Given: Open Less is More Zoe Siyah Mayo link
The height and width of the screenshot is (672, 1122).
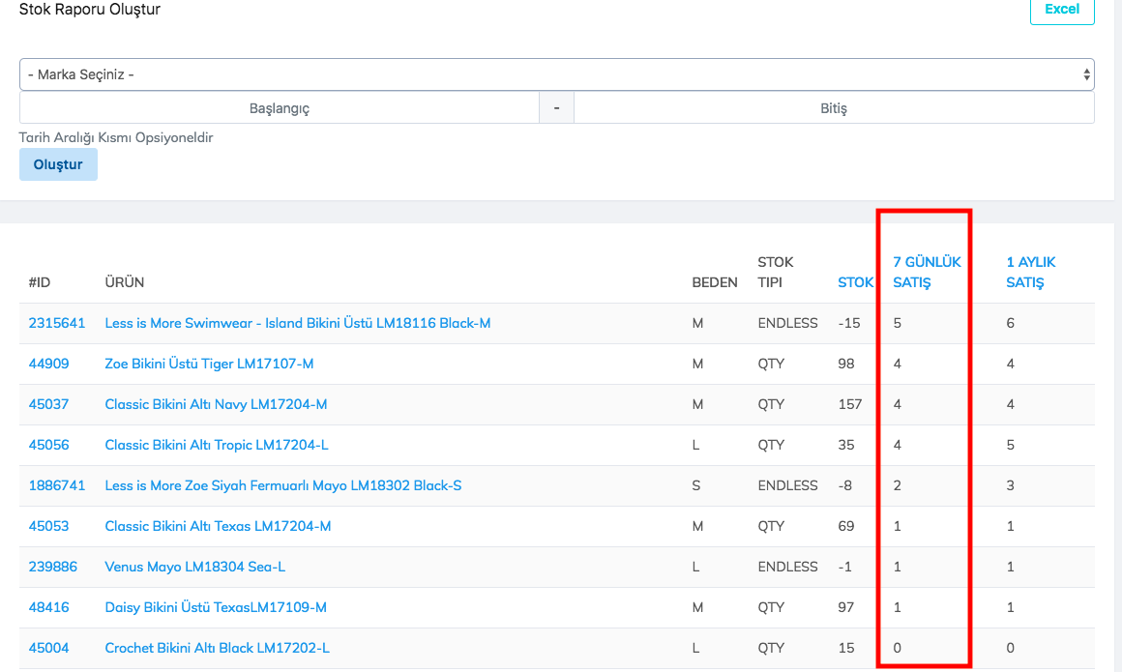Looking at the screenshot, I should point(282,485).
